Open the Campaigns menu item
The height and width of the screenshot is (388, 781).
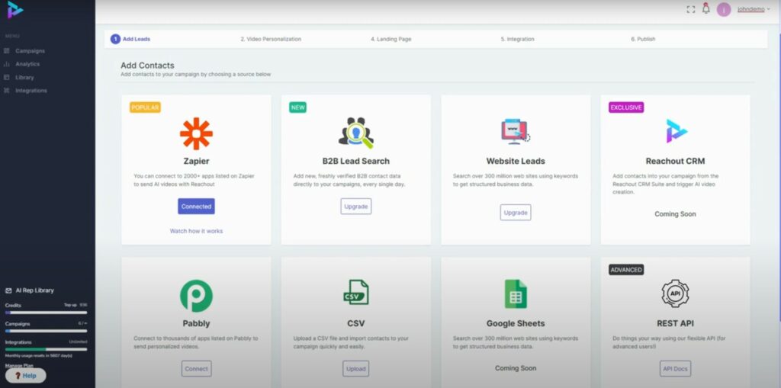30,51
